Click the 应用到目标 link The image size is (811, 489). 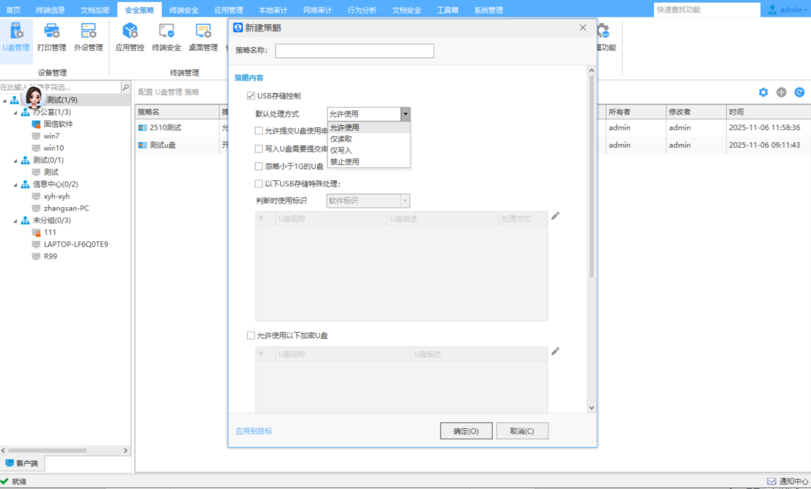(x=254, y=431)
